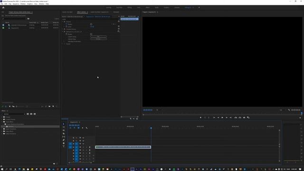Screen dimensions: 304x171
Task: Open Program monitor settings wrench
Action: click(289, 110)
